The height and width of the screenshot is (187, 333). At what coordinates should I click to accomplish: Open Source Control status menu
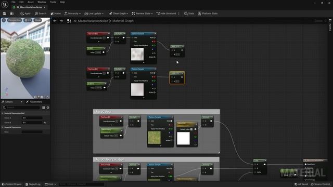[321, 184]
